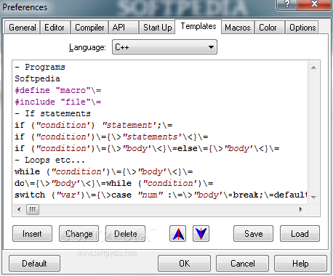Cancel the Preferences dialog
The image size is (333, 276).
[x=242, y=263]
